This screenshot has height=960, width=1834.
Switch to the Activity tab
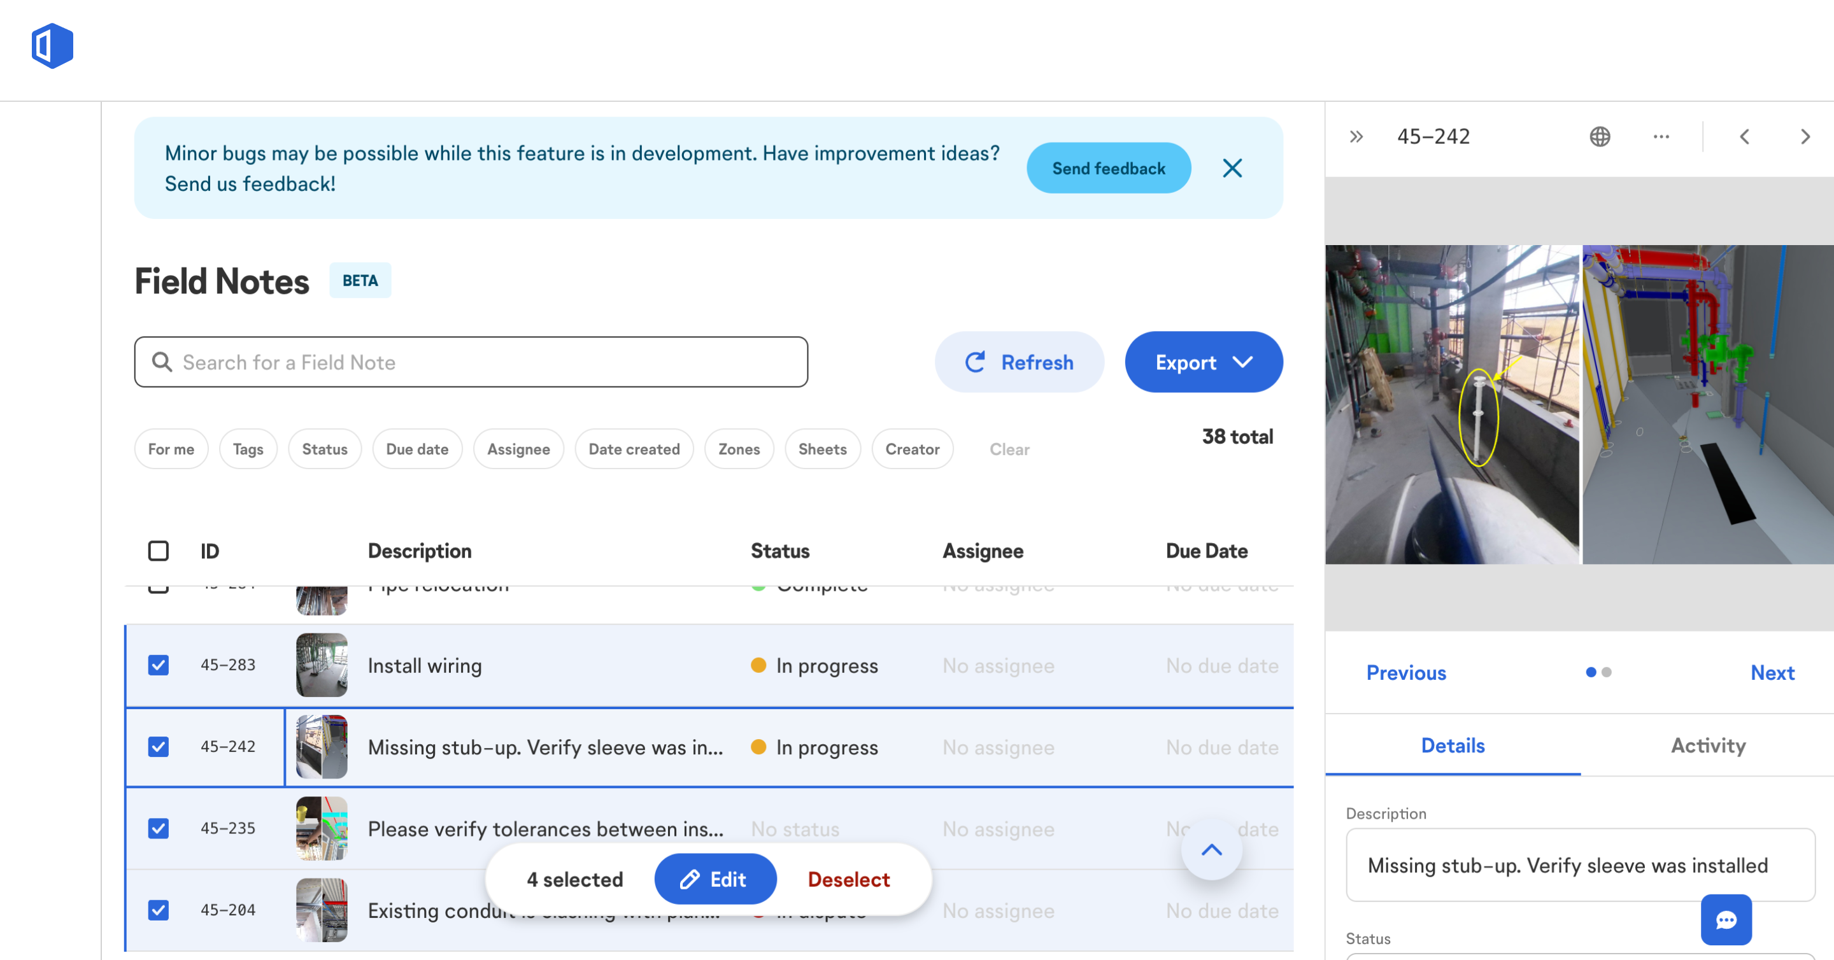pos(1708,745)
